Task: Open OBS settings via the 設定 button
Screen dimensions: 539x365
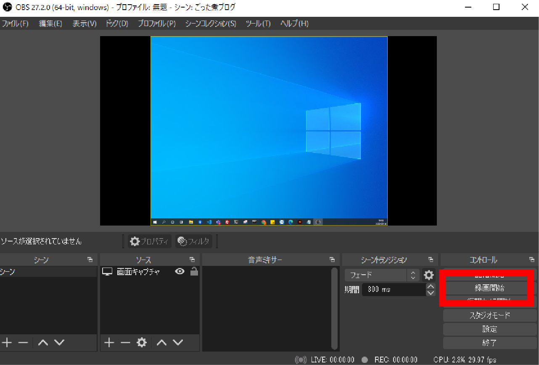Action: (x=489, y=329)
